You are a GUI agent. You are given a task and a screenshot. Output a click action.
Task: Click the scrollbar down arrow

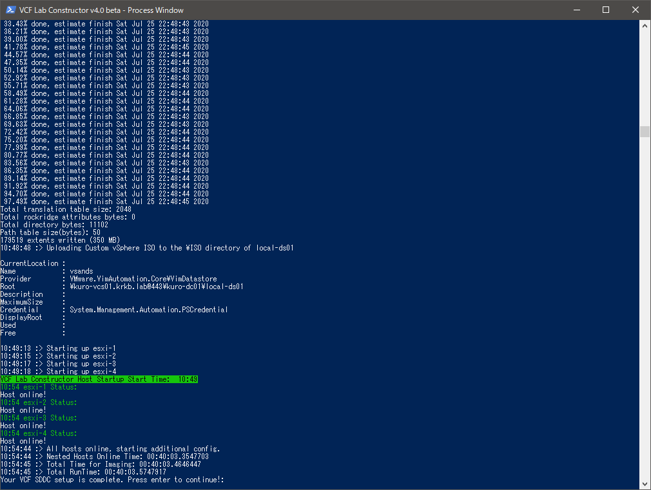[645, 484]
